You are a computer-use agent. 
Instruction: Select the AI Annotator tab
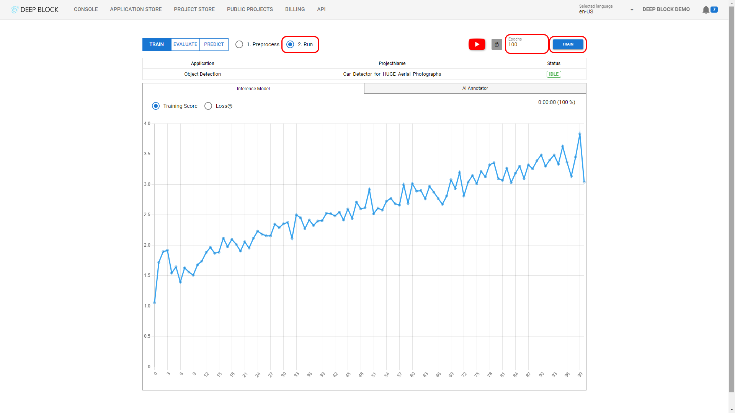pyautogui.click(x=475, y=88)
